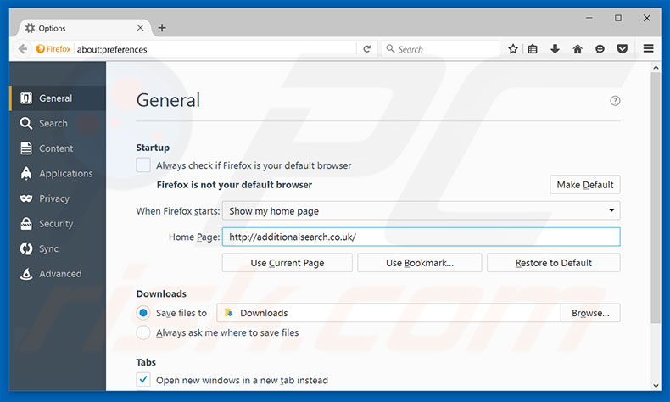This screenshot has width=670, height=402.
Task: Click the help question mark icon
Action: point(615,101)
